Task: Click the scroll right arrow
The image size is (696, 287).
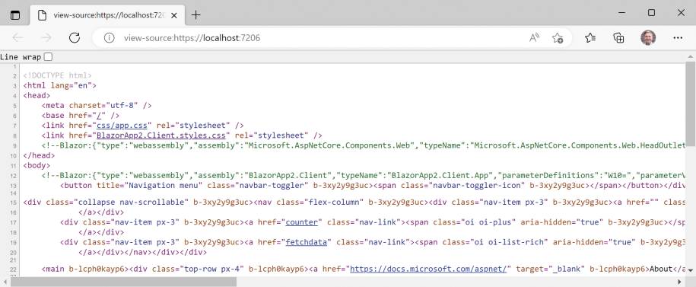Action: [x=679, y=282]
